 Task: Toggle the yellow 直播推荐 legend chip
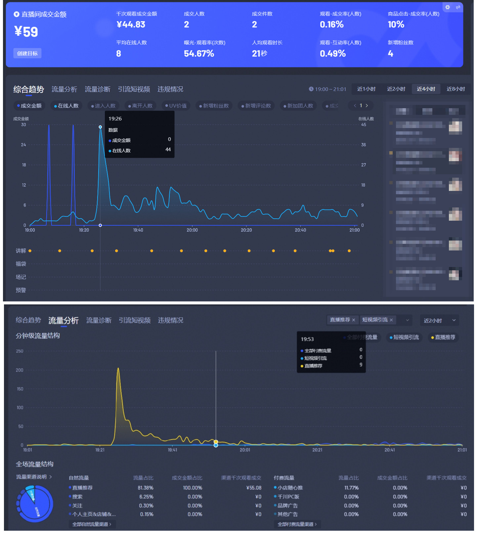[443, 337]
